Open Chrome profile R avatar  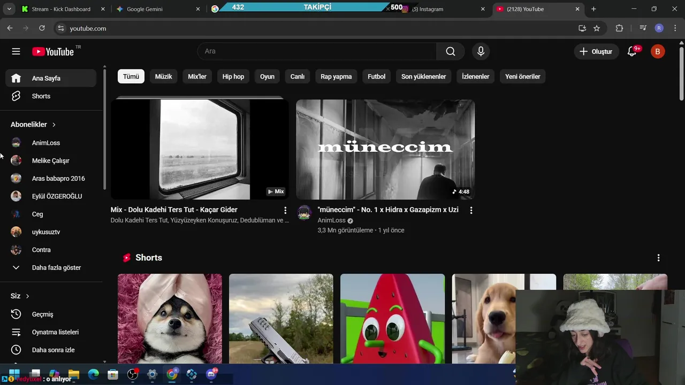pos(659,28)
